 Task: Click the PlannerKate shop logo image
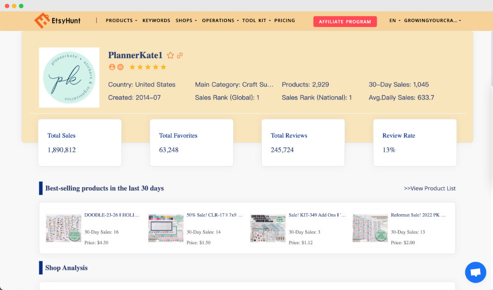(x=69, y=78)
